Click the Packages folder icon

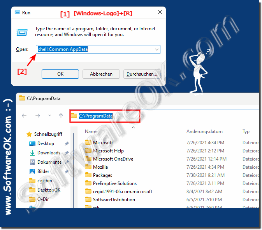click(x=88, y=175)
